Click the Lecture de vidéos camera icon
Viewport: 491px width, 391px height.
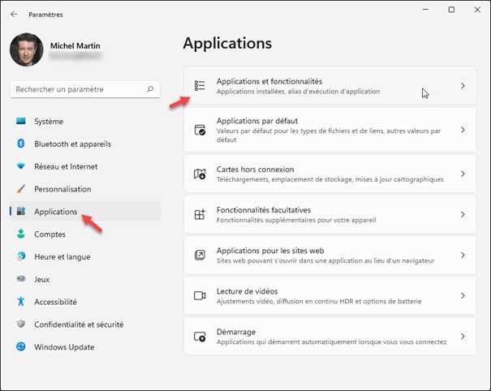coord(200,295)
